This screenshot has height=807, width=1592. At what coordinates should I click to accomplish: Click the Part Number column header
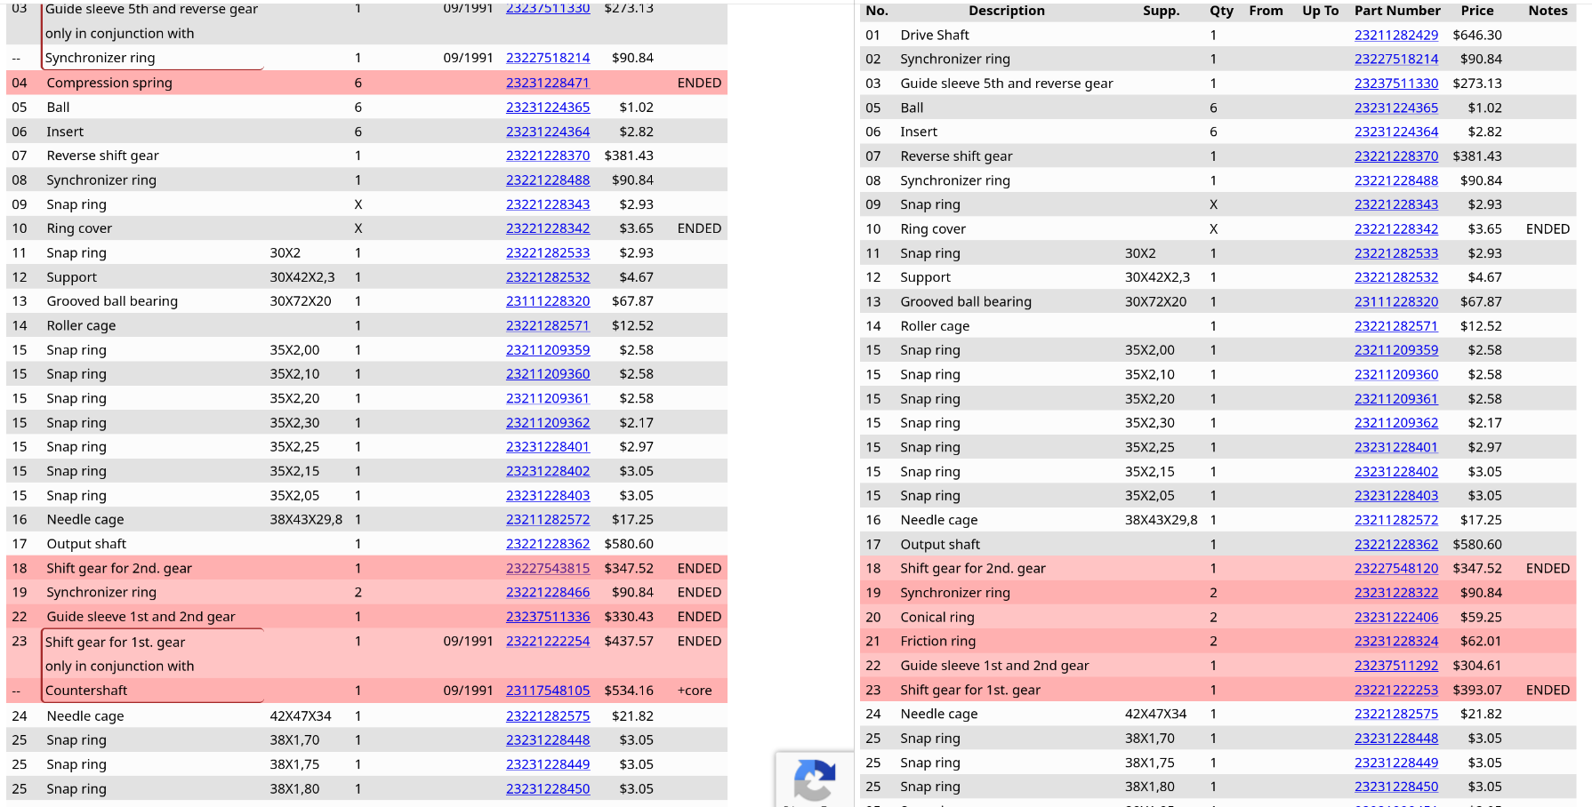point(1396,11)
